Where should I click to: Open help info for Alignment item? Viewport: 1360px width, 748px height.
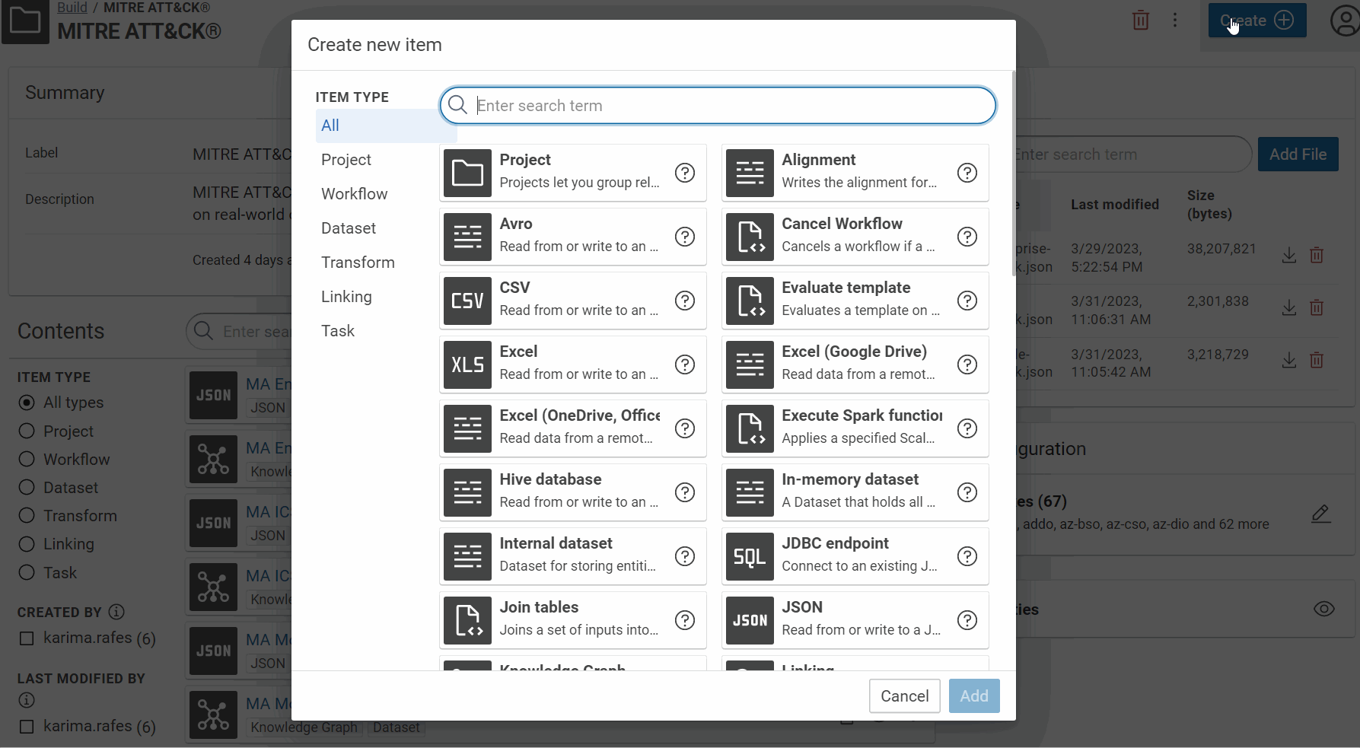pyautogui.click(x=967, y=173)
